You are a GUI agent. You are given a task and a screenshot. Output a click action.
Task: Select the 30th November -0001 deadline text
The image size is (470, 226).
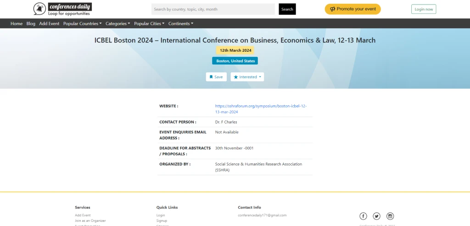pyautogui.click(x=234, y=148)
